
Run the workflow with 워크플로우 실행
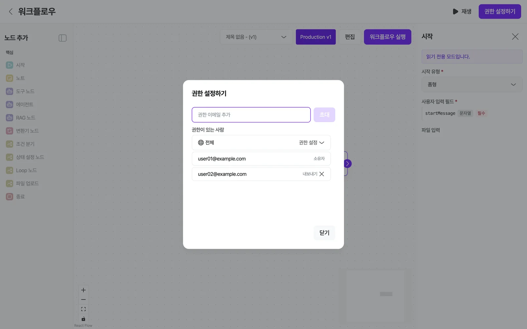(x=387, y=37)
